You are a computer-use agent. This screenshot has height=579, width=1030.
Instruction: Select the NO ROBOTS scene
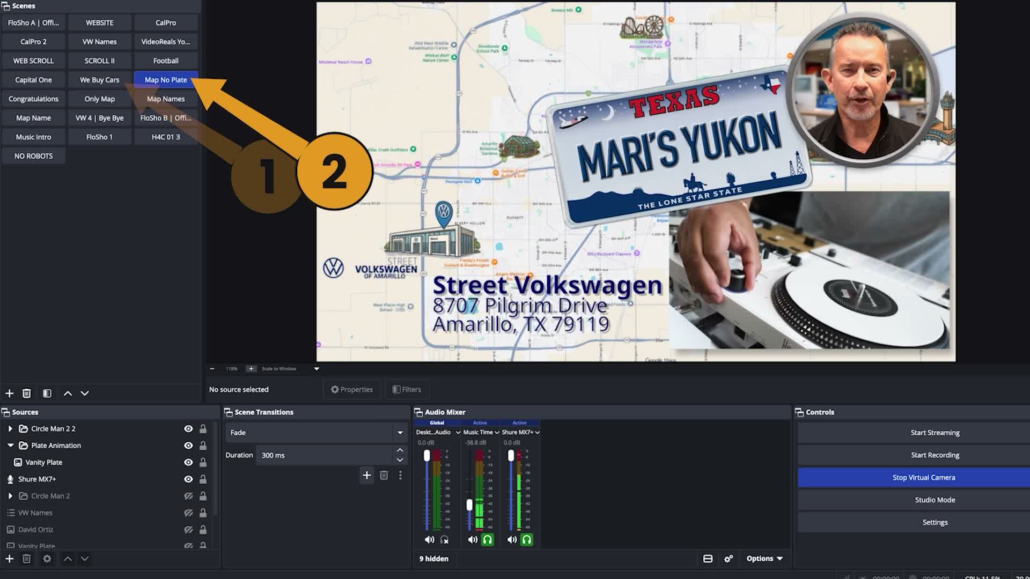[33, 156]
